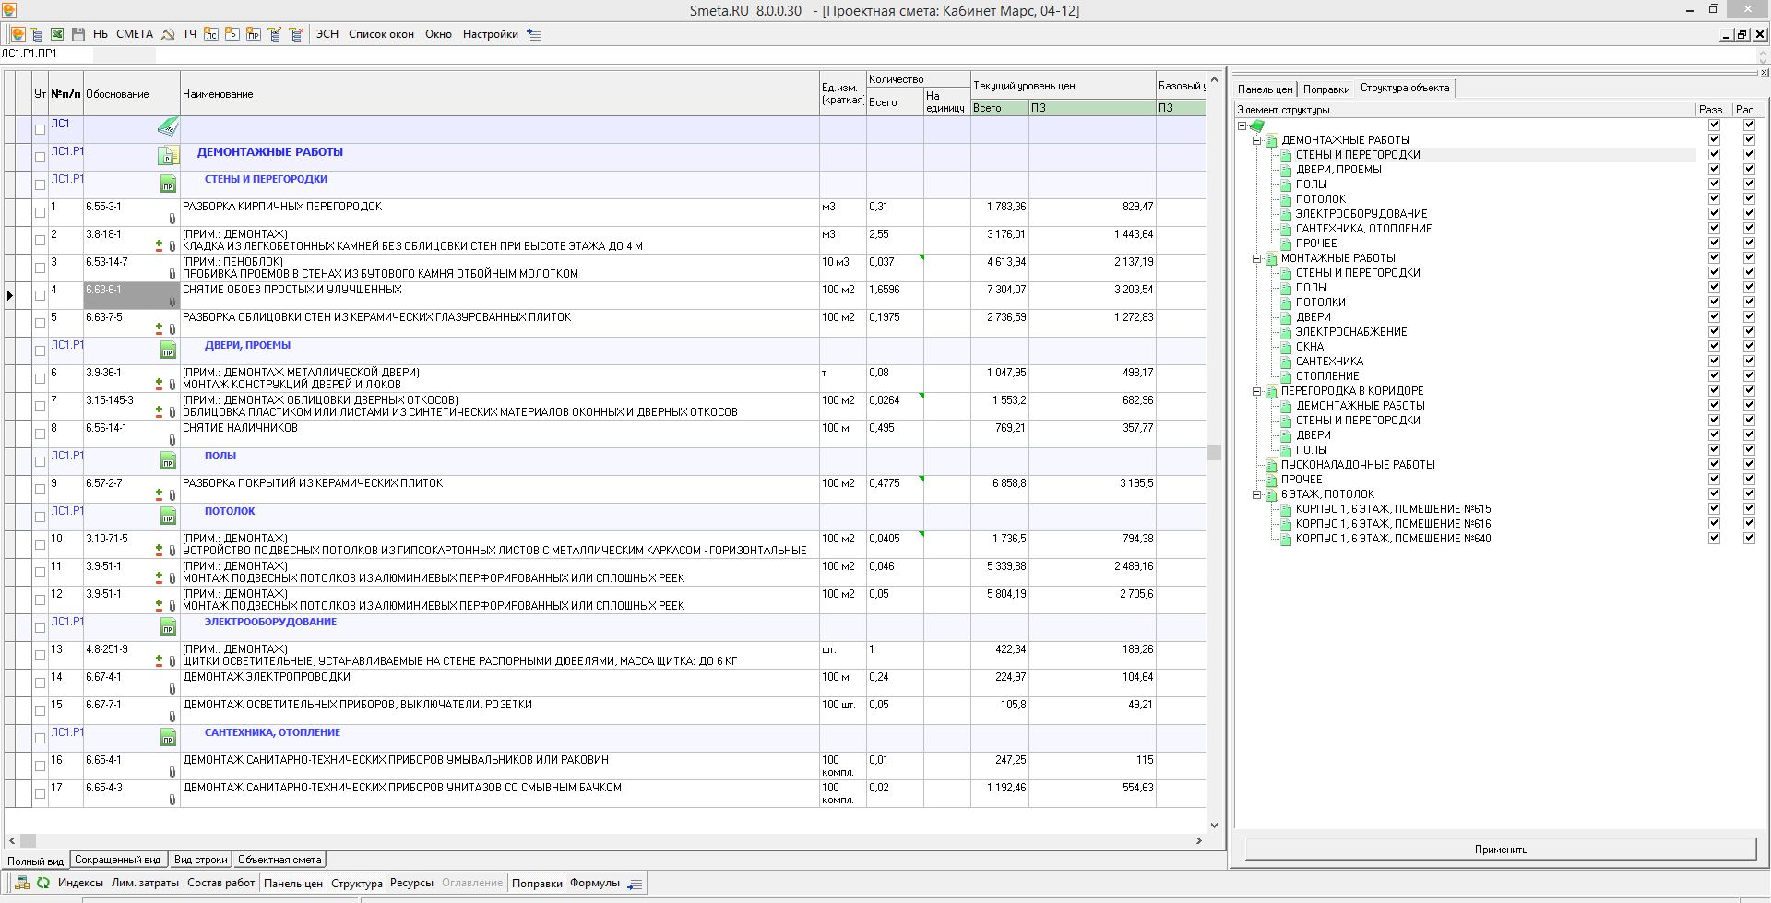Export estimate to Excel via green icon

57,34
